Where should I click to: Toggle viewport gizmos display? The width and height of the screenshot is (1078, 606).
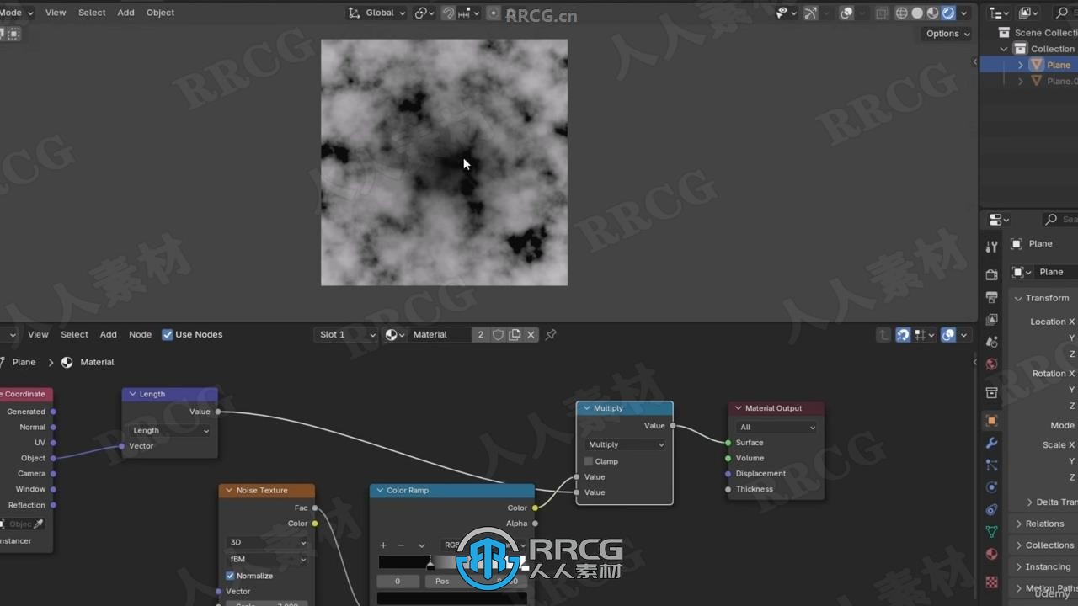click(x=810, y=13)
